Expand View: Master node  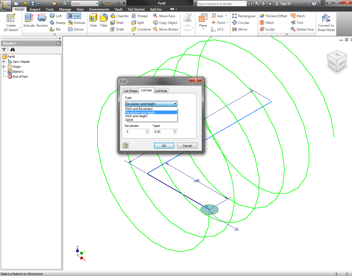(x=4, y=62)
